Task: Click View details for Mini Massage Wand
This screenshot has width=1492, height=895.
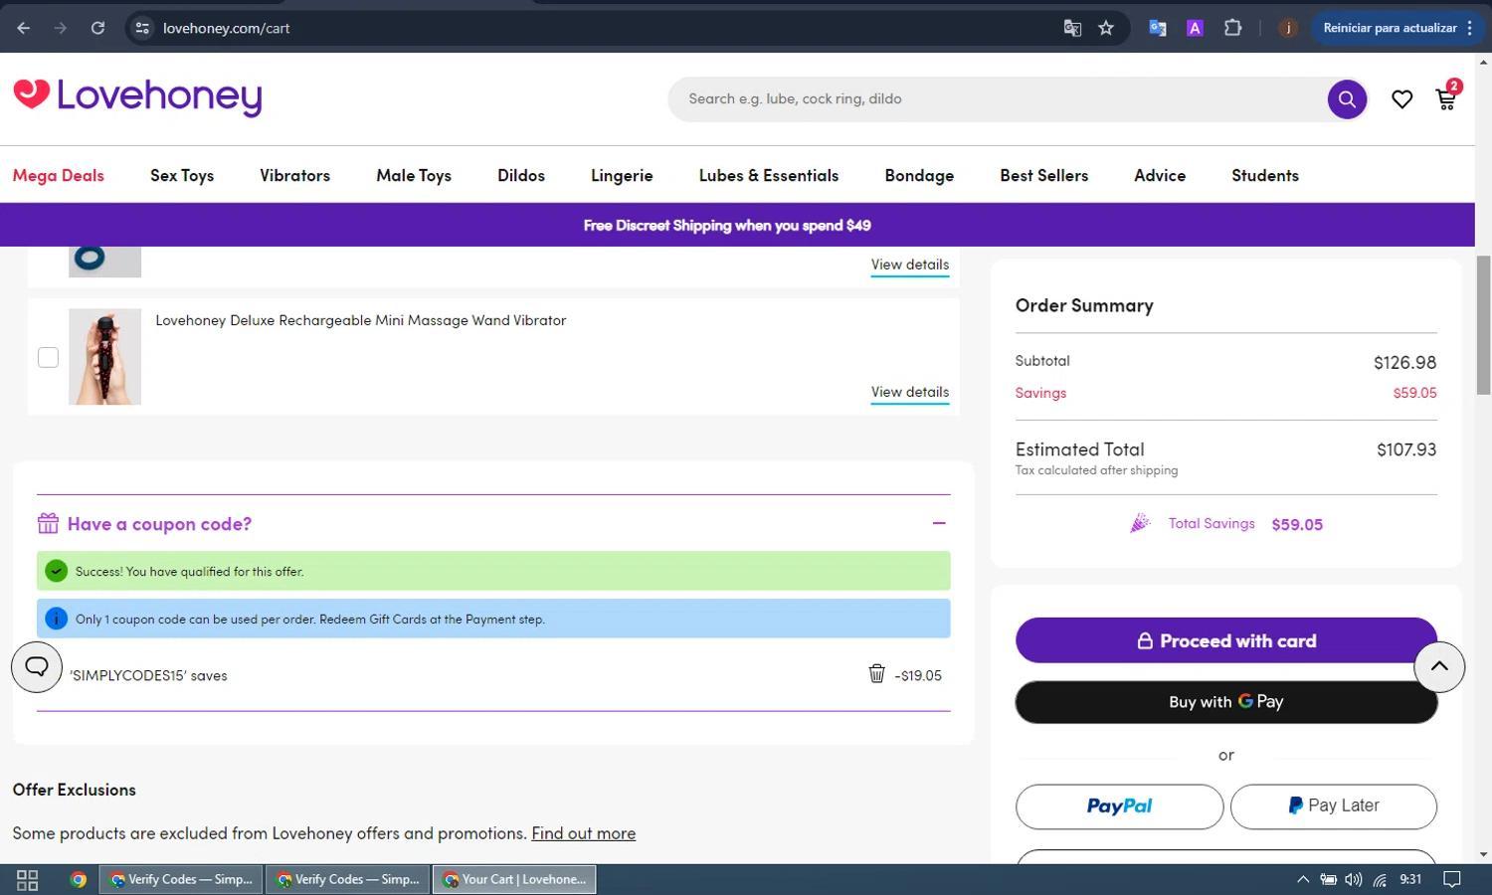Action: coord(910,392)
